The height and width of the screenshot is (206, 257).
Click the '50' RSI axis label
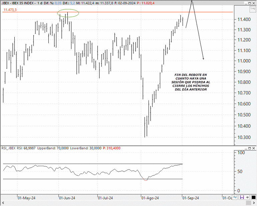pyautogui.click(x=240, y=171)
